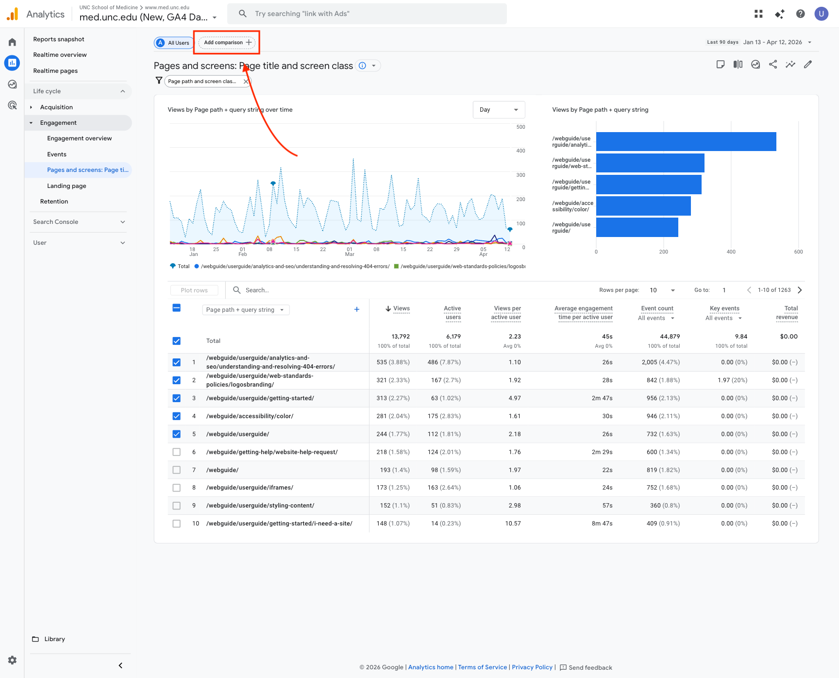The height and width of the screenshot is (678, 839).
Task: Open the Admin settings gear
Action: point(12,660)
